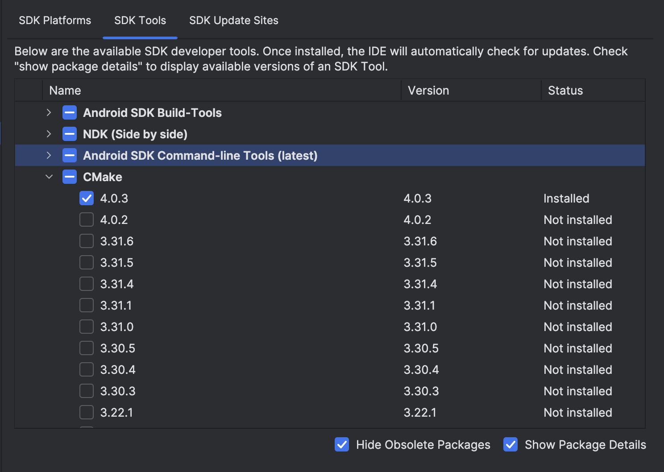Image resolution: width=664 pixels, height=472 pixels.
Task: Click the Status column header
Action: click(x=593, y=91)
